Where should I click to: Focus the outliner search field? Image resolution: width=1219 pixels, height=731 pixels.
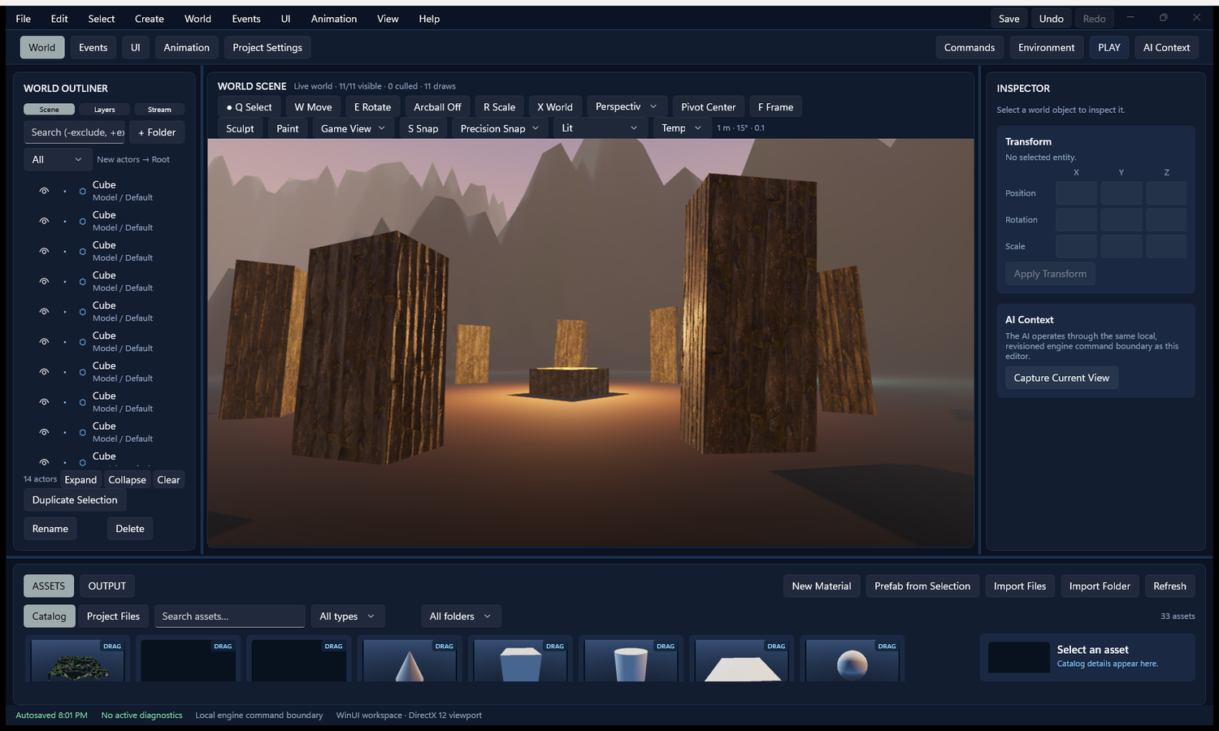[75, 132]
